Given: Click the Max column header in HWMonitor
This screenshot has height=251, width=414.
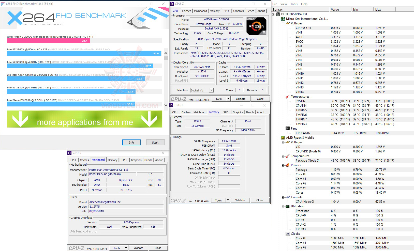Looking at the screenshot, I should (x=385, y=10).
